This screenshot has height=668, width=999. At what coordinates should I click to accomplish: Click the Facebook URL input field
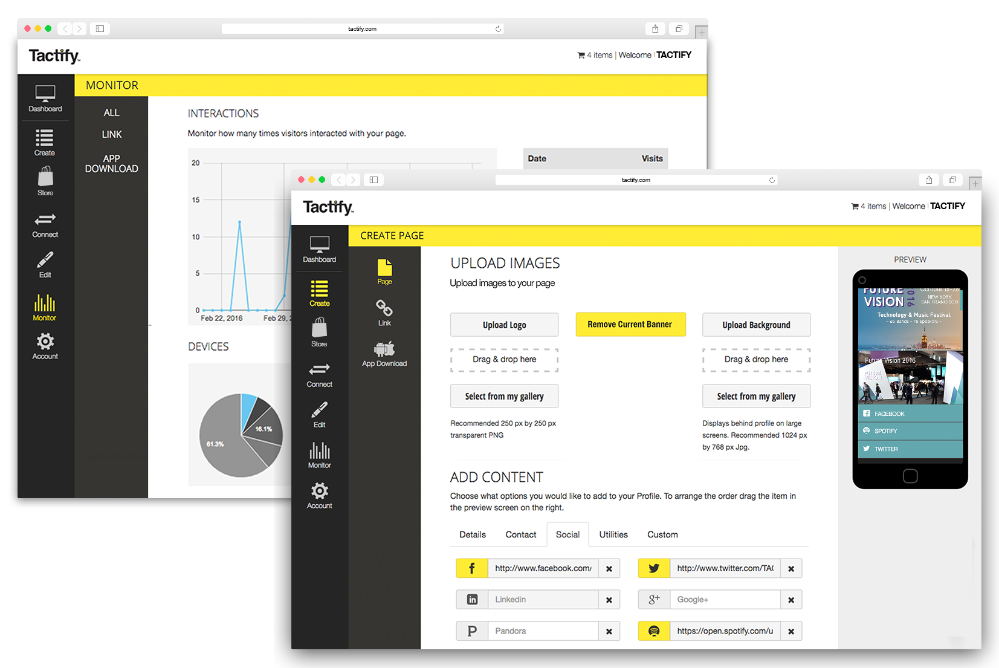[543, 568]
